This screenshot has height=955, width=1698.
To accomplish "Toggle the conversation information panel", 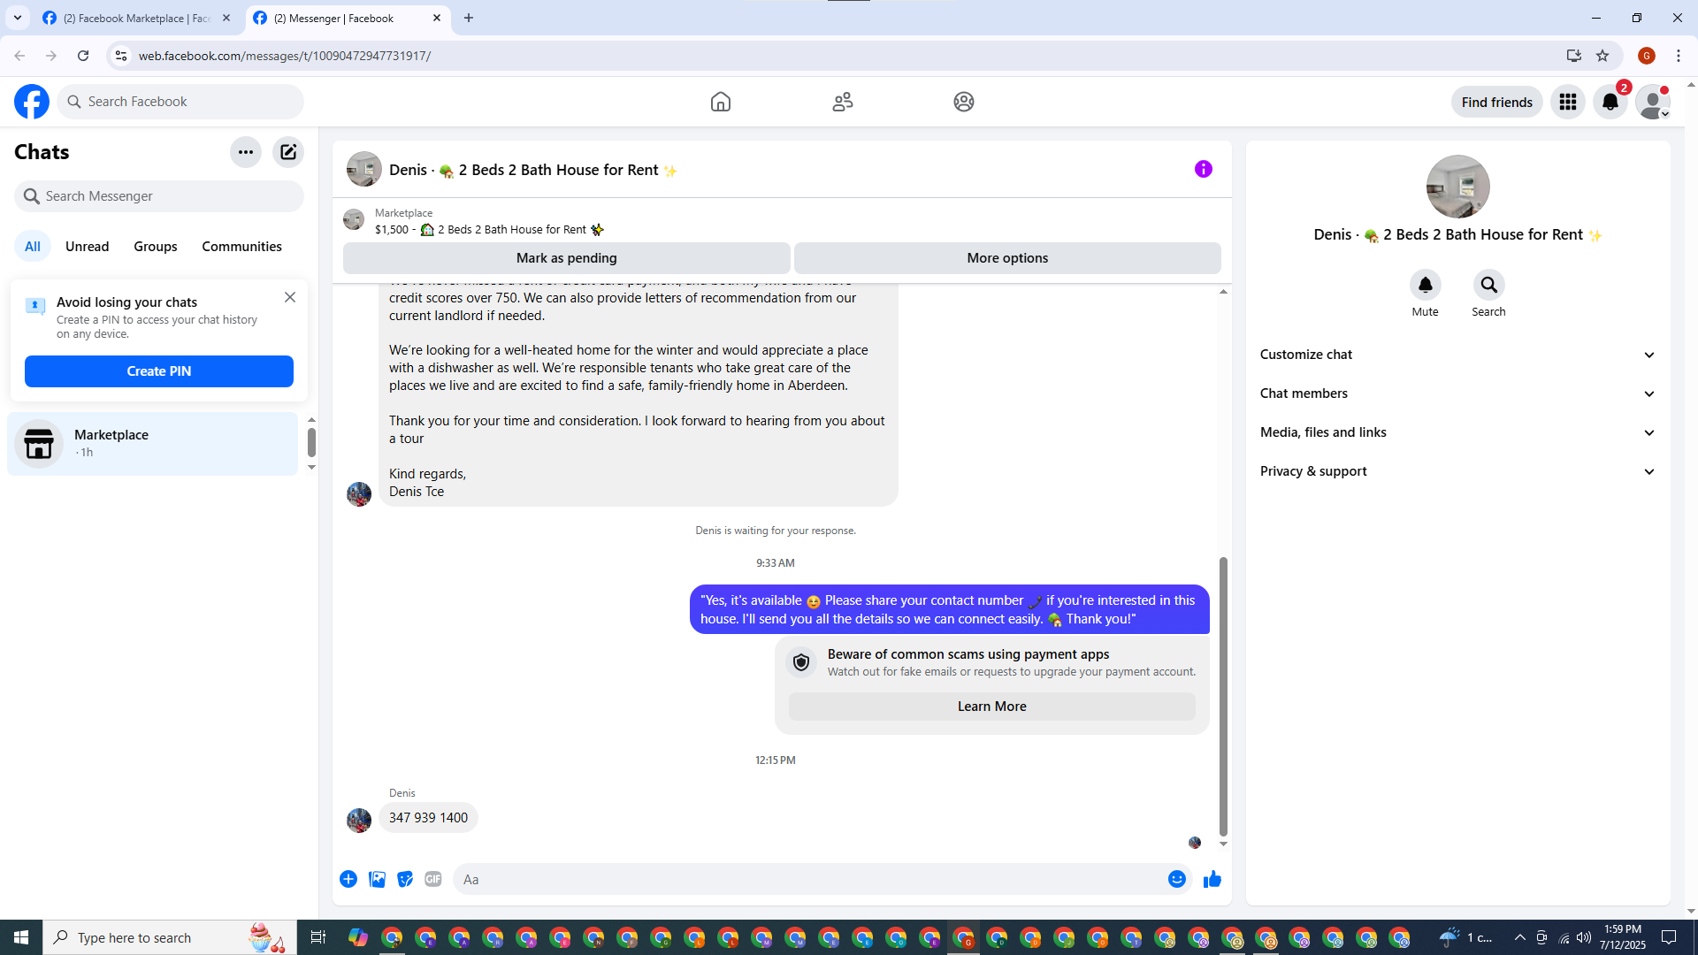I will (1203, 169).
